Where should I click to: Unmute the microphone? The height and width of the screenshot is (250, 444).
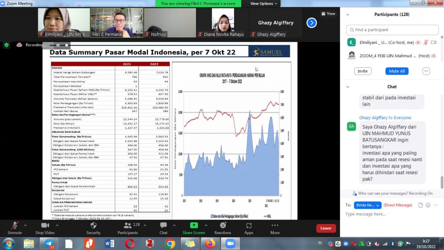[x=15, y=226]
